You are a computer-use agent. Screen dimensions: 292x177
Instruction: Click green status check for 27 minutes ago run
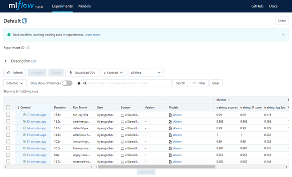[24, 115]
